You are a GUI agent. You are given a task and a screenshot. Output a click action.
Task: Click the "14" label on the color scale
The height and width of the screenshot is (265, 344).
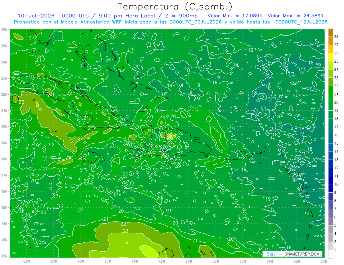(x=336, y=151)
